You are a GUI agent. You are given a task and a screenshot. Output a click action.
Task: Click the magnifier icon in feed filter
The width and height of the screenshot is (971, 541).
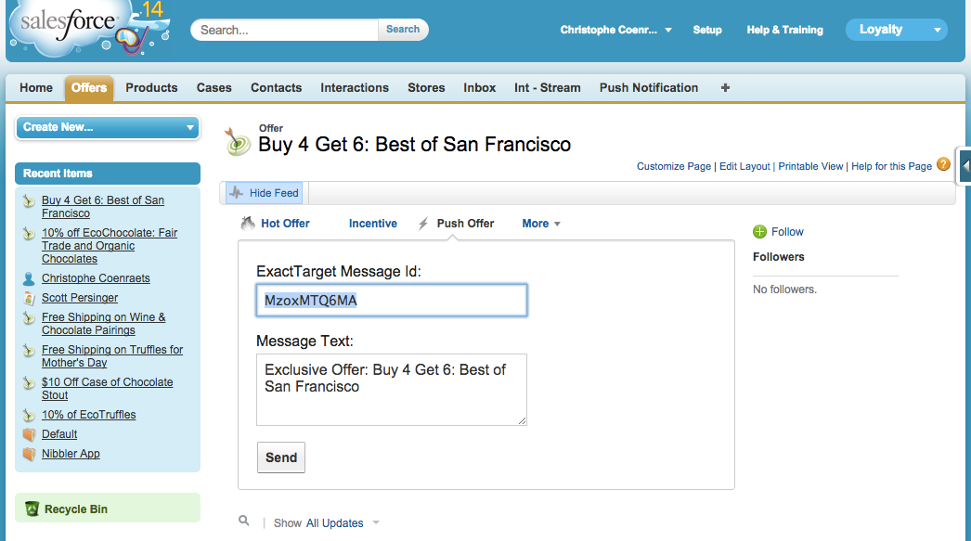point(244,522)
